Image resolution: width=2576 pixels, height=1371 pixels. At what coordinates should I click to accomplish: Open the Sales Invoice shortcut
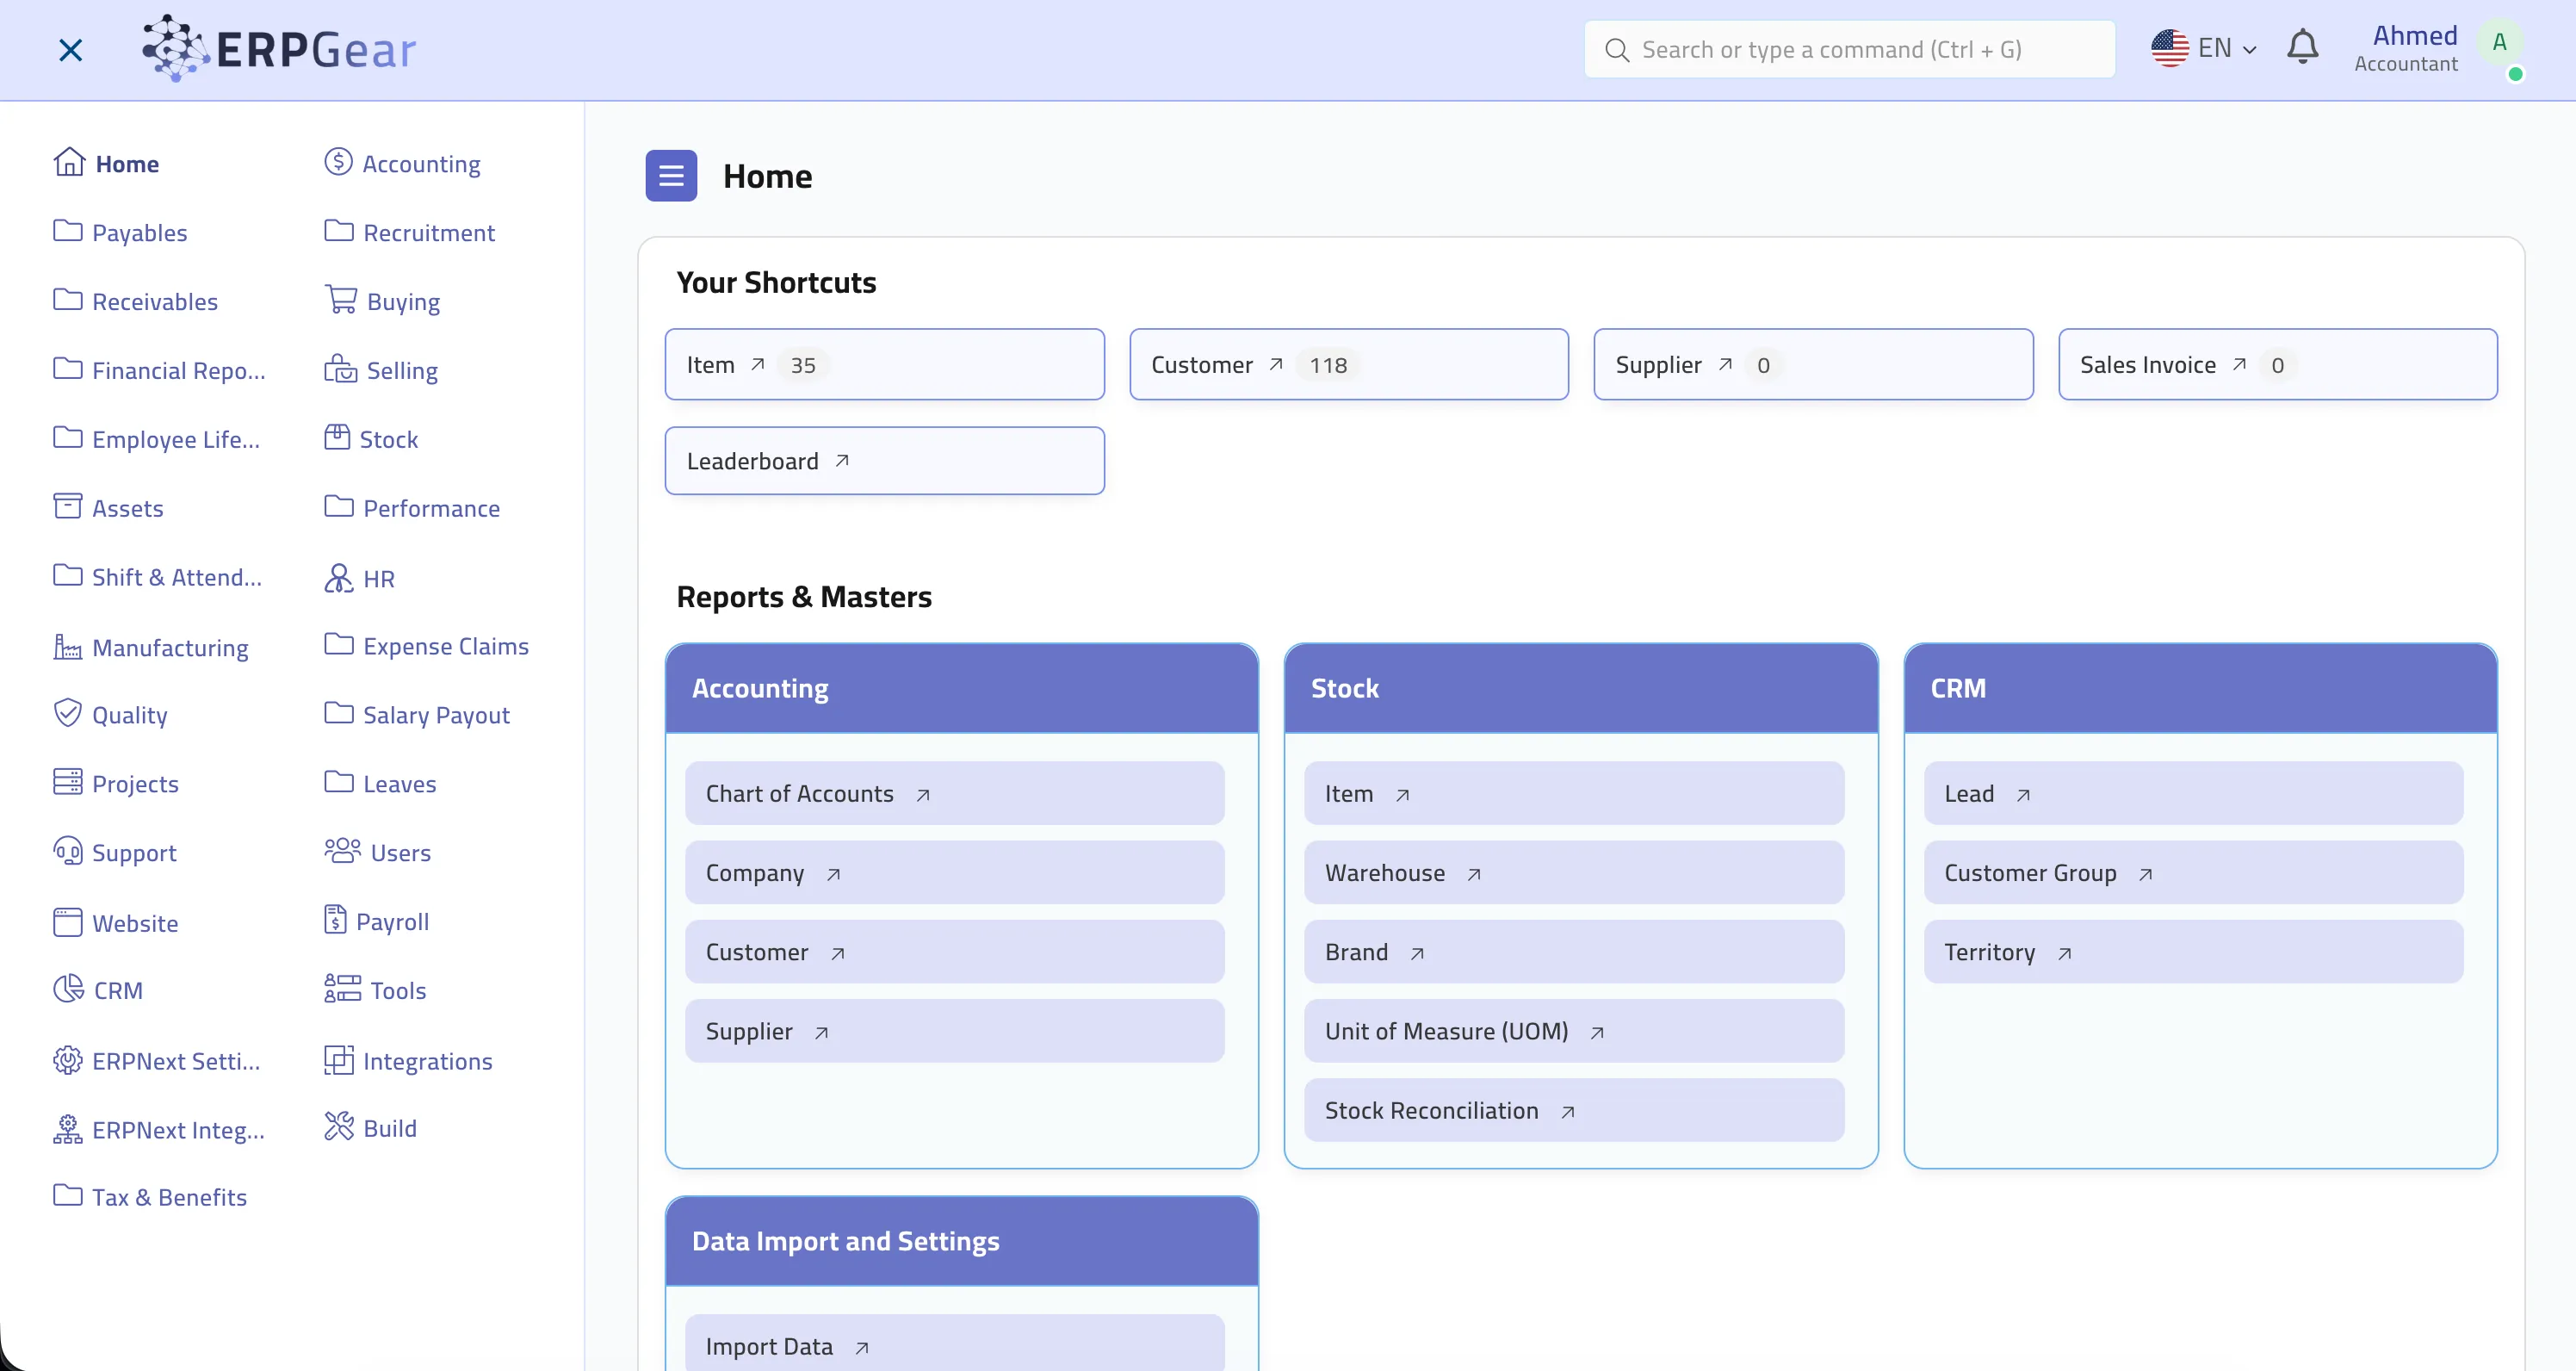[x=2277, y=365]
